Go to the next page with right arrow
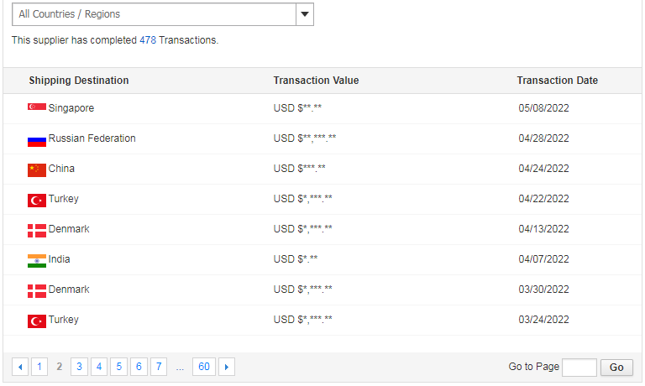Screen dimensions: 645x386 (227, 367)
